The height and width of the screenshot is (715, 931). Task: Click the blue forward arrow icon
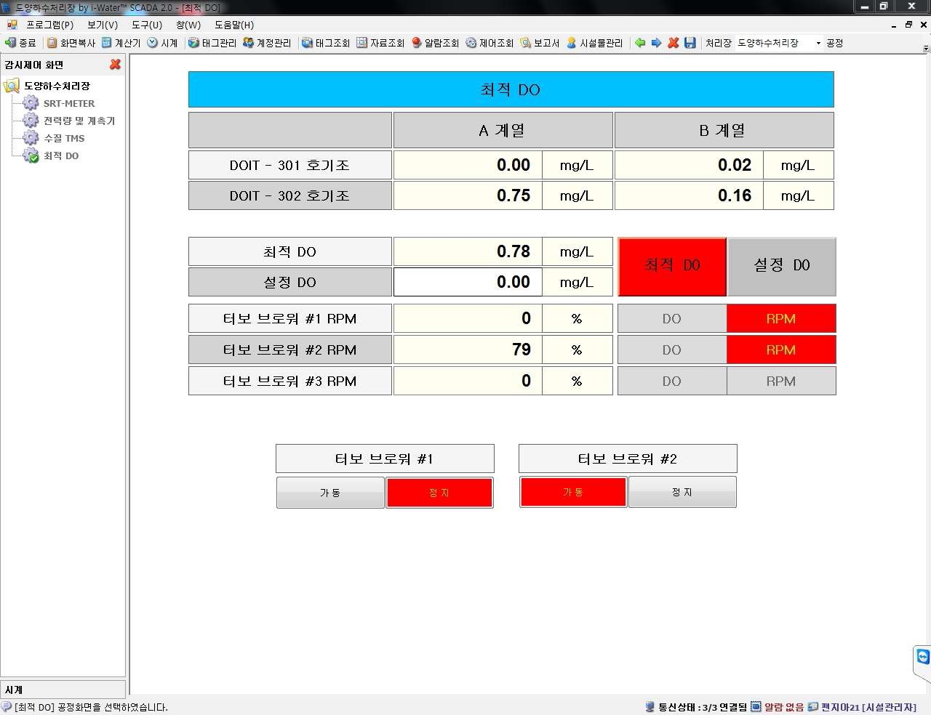(656, 43)
